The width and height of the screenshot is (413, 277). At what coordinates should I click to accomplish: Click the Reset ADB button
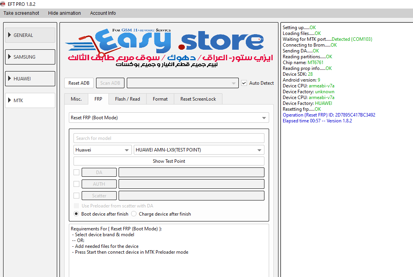79,83
